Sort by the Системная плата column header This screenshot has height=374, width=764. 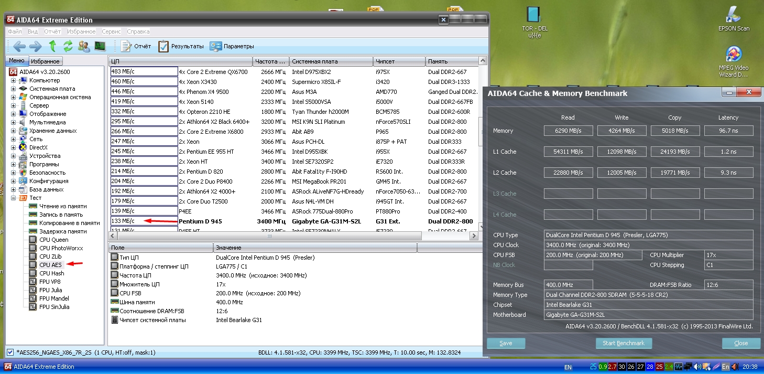click(x=331, y=61)
